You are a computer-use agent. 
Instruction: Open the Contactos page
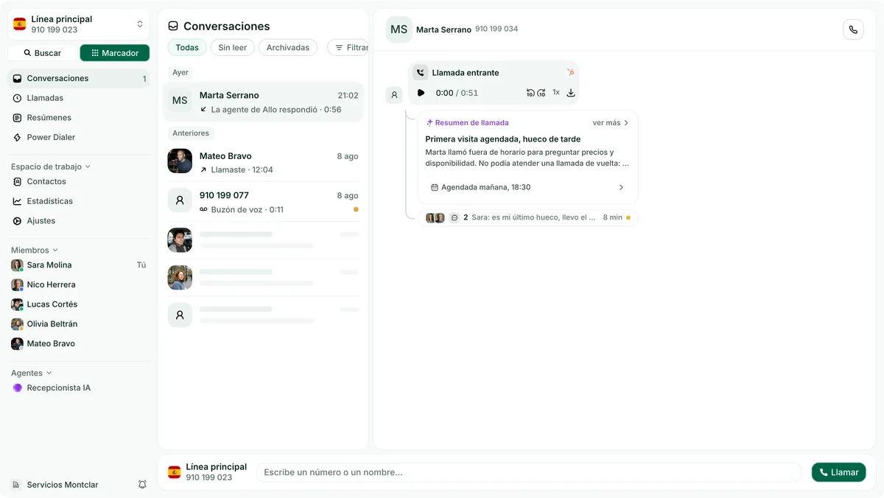(78, 181)
